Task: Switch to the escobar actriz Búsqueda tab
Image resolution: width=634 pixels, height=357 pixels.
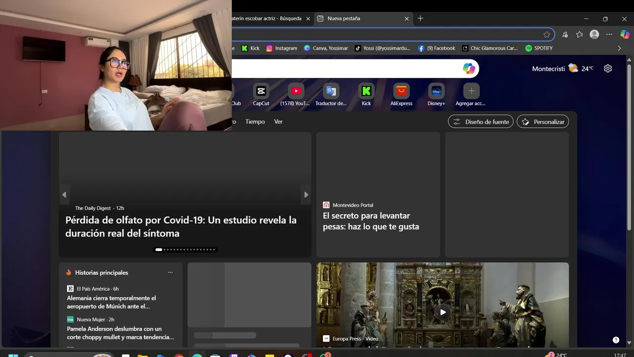Action: pos(266,18)
